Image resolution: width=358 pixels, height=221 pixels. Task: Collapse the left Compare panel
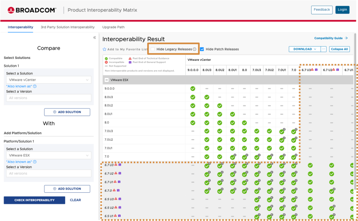point(94,38)
